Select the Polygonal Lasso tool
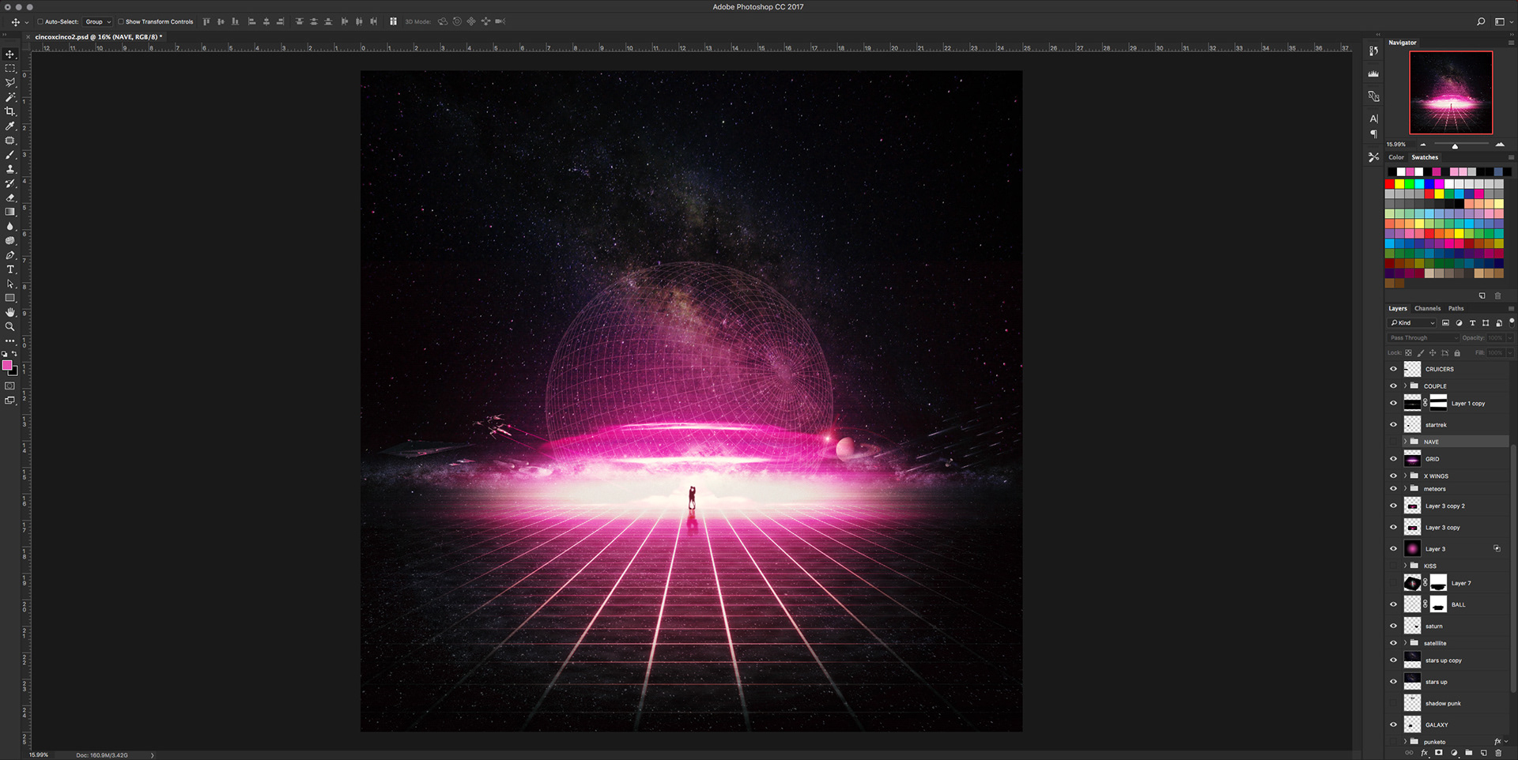The image size is (1518, 760). [x=10, y=83]
